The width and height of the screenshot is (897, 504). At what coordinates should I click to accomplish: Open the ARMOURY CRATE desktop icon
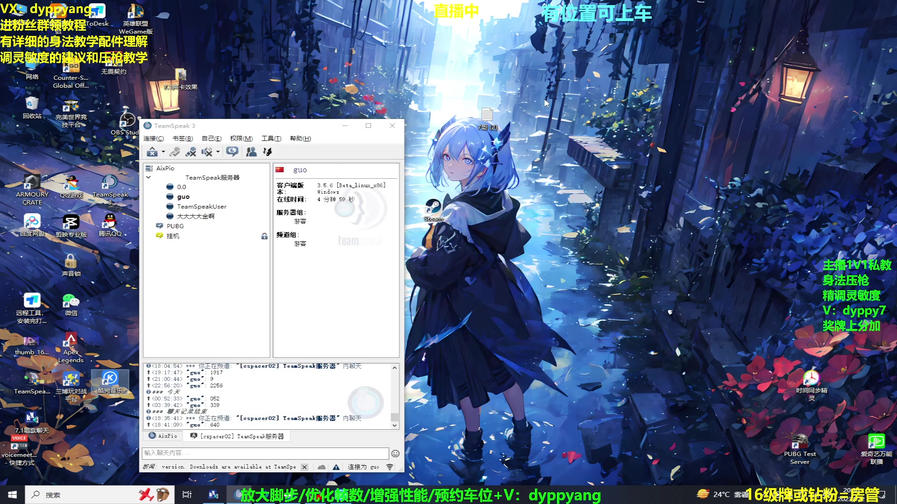(32, 190)
